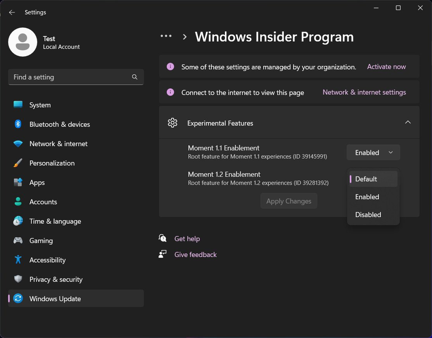Click the Apps icon in sidebar
Image resolution: width=432 pixels, height=338 pixels.
coord(18,182)
